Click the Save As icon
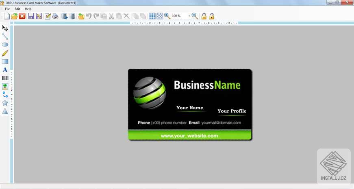This screenshot has height=189, width=354. click(39, 16)
